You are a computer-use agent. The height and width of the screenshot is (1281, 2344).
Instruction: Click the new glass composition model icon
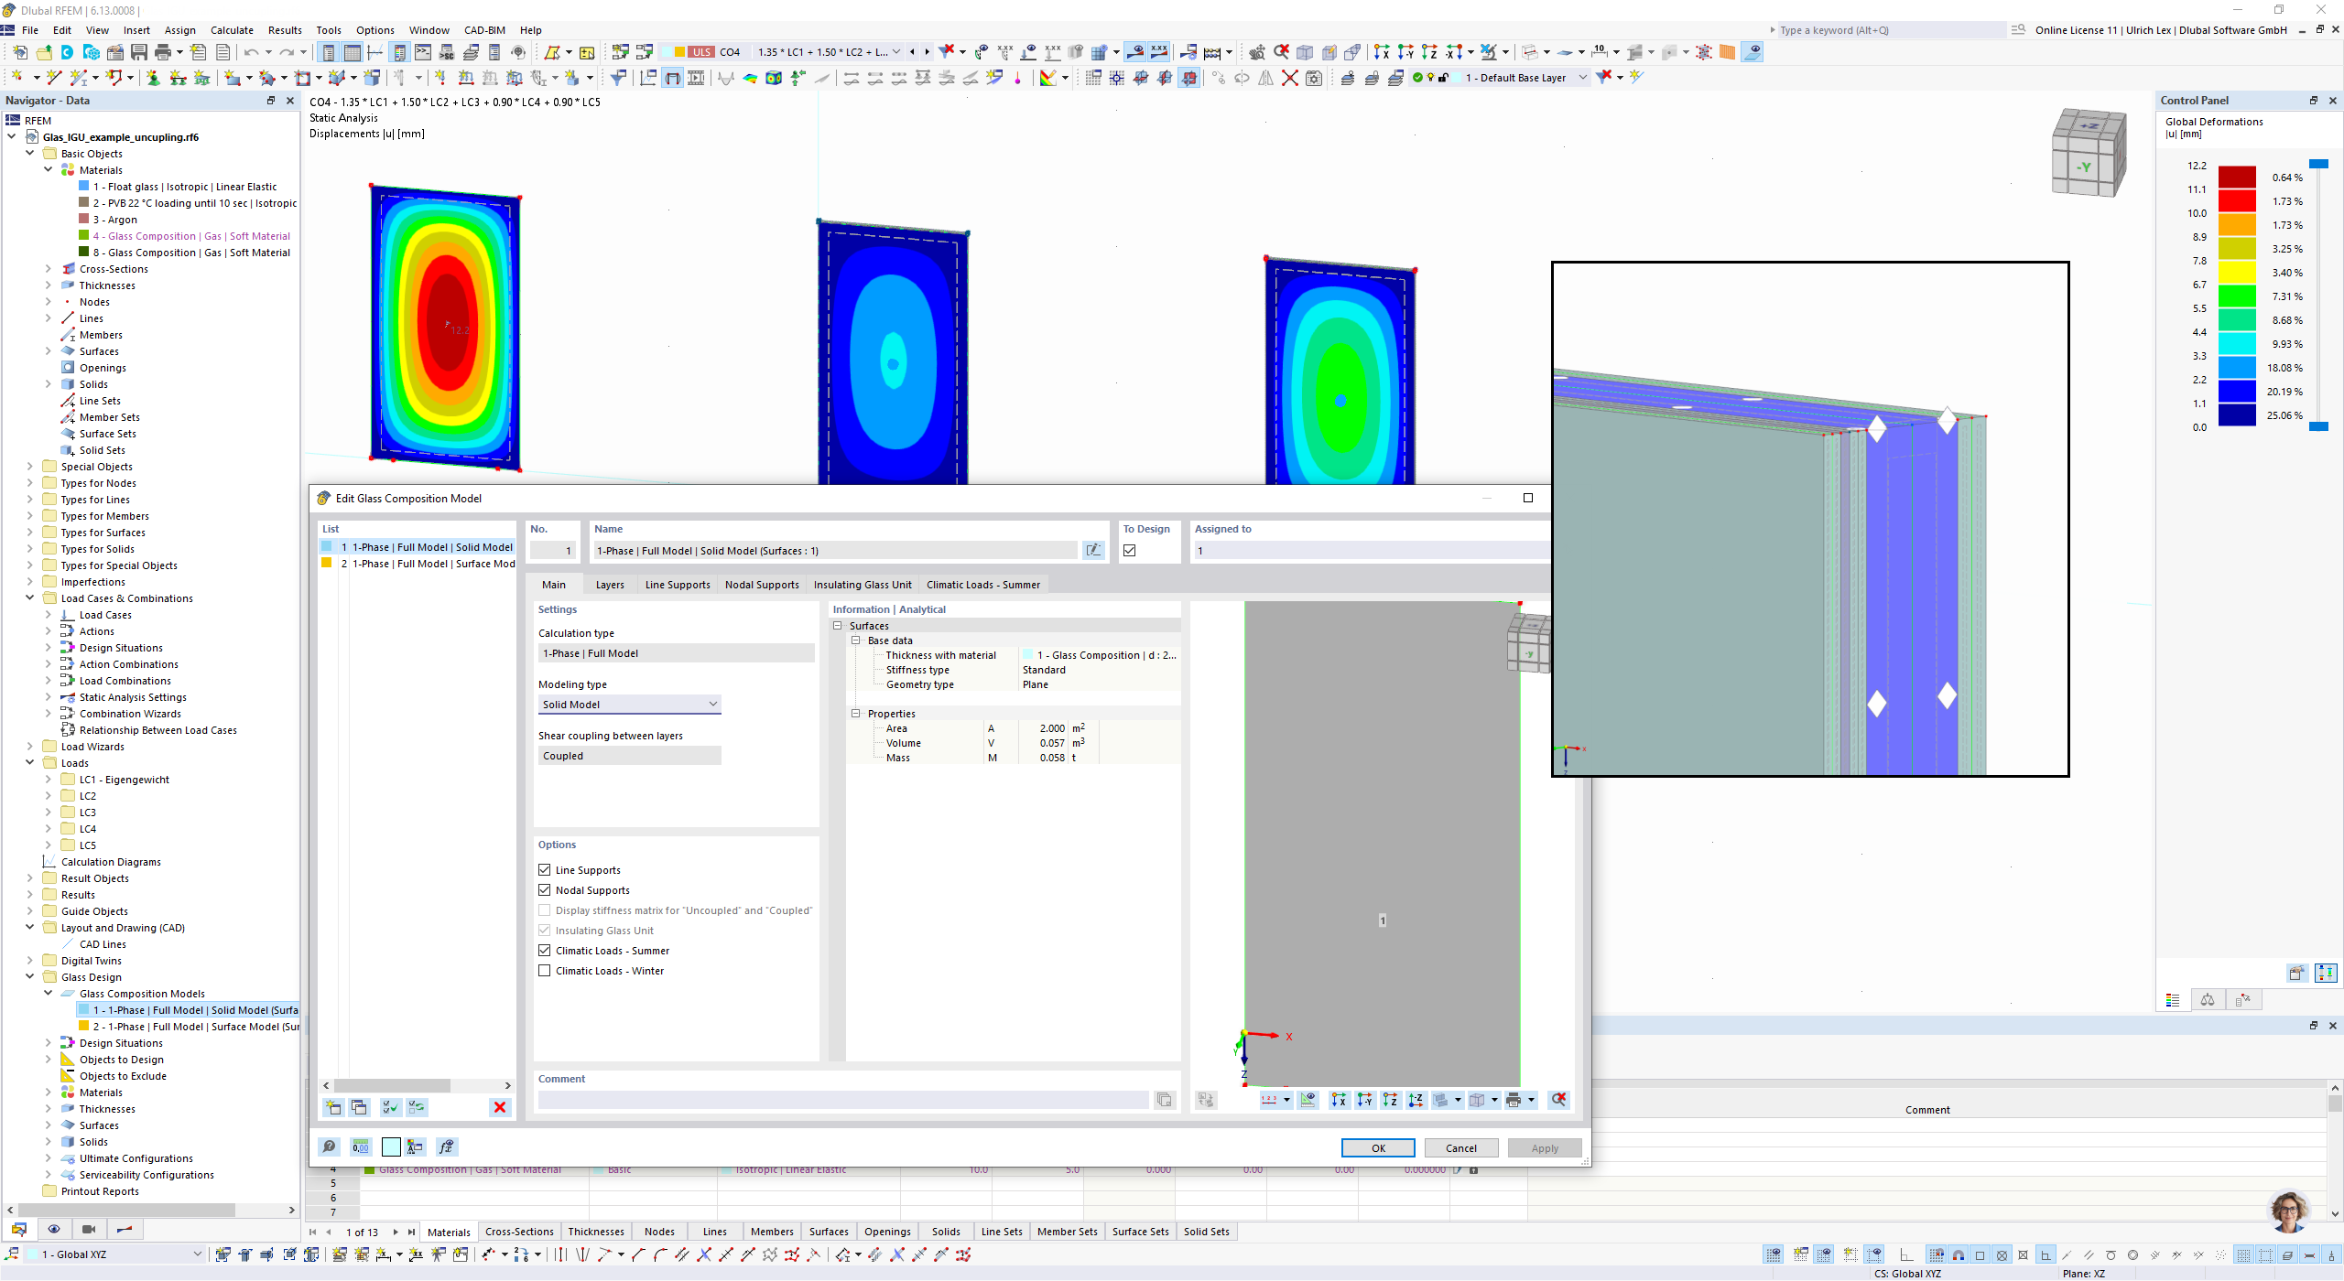click(333, 1107)
